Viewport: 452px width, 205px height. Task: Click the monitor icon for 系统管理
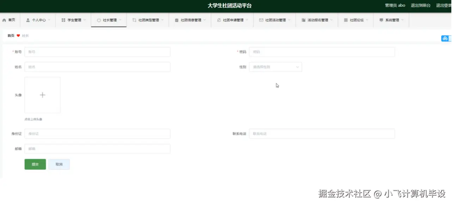[x=381, y=20]
